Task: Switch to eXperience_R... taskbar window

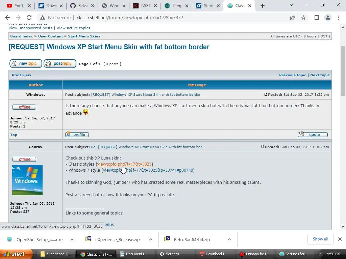Action: 56,254
